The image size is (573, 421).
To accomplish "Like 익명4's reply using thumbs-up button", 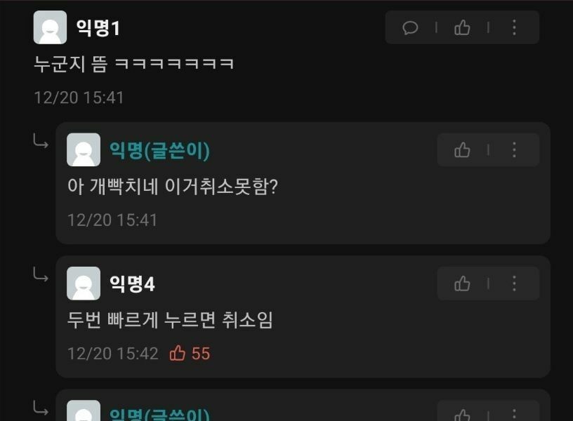I will (x=462, y=283).
